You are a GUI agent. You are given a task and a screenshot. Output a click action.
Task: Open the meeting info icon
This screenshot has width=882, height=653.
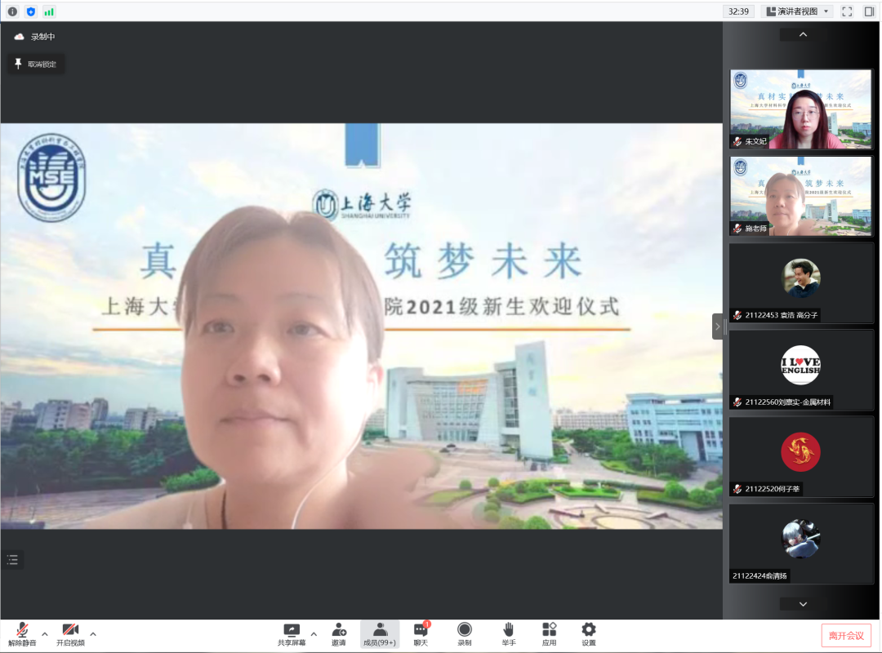click(x=12, y=11)
